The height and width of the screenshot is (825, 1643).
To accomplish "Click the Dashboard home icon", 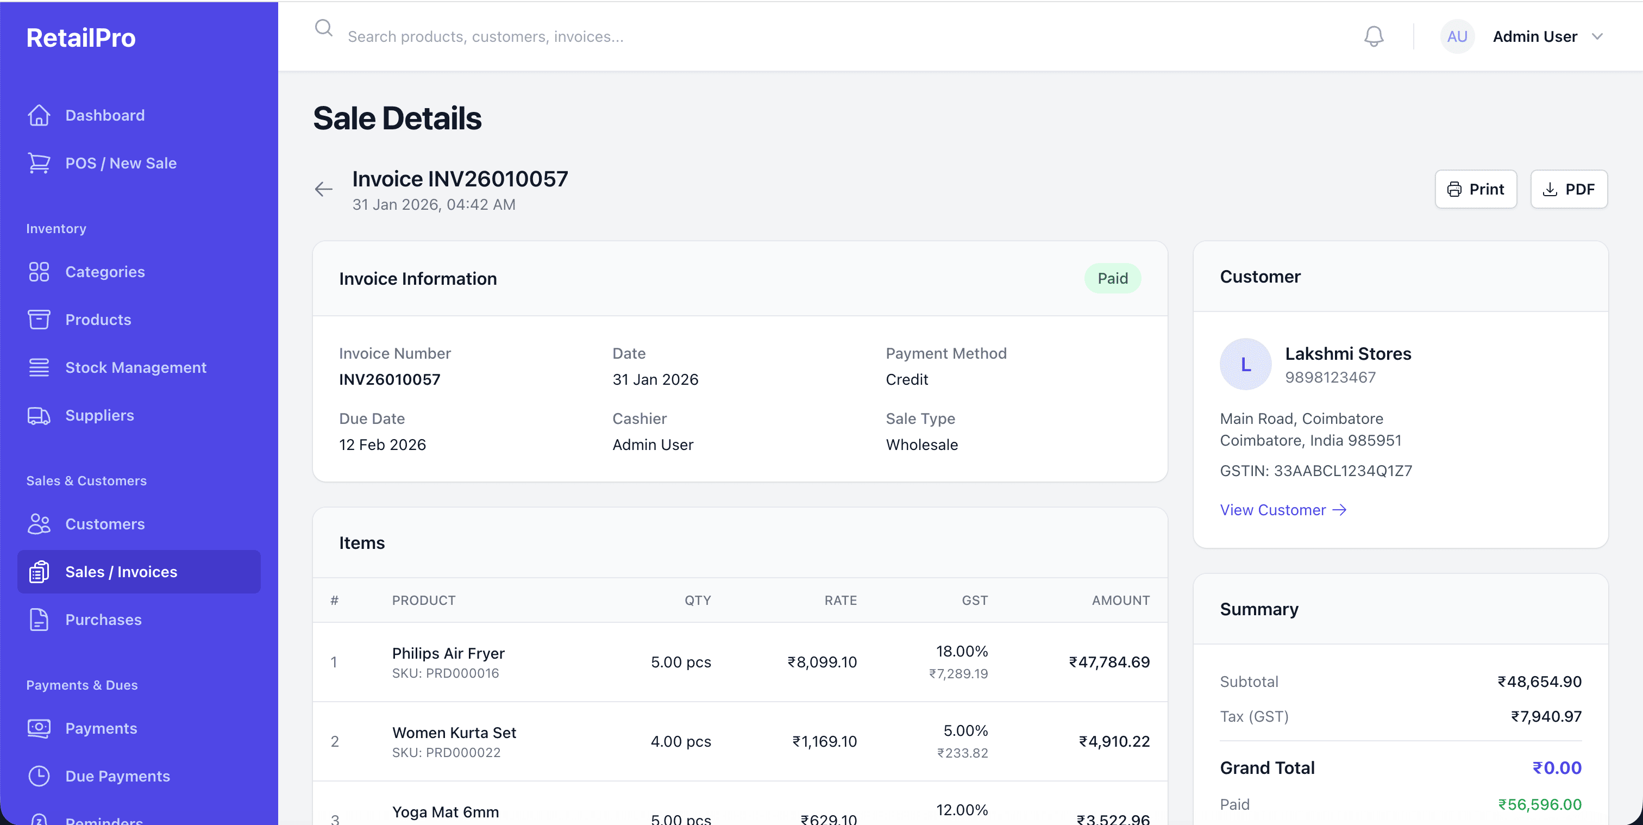I will [x=39, y=115].
